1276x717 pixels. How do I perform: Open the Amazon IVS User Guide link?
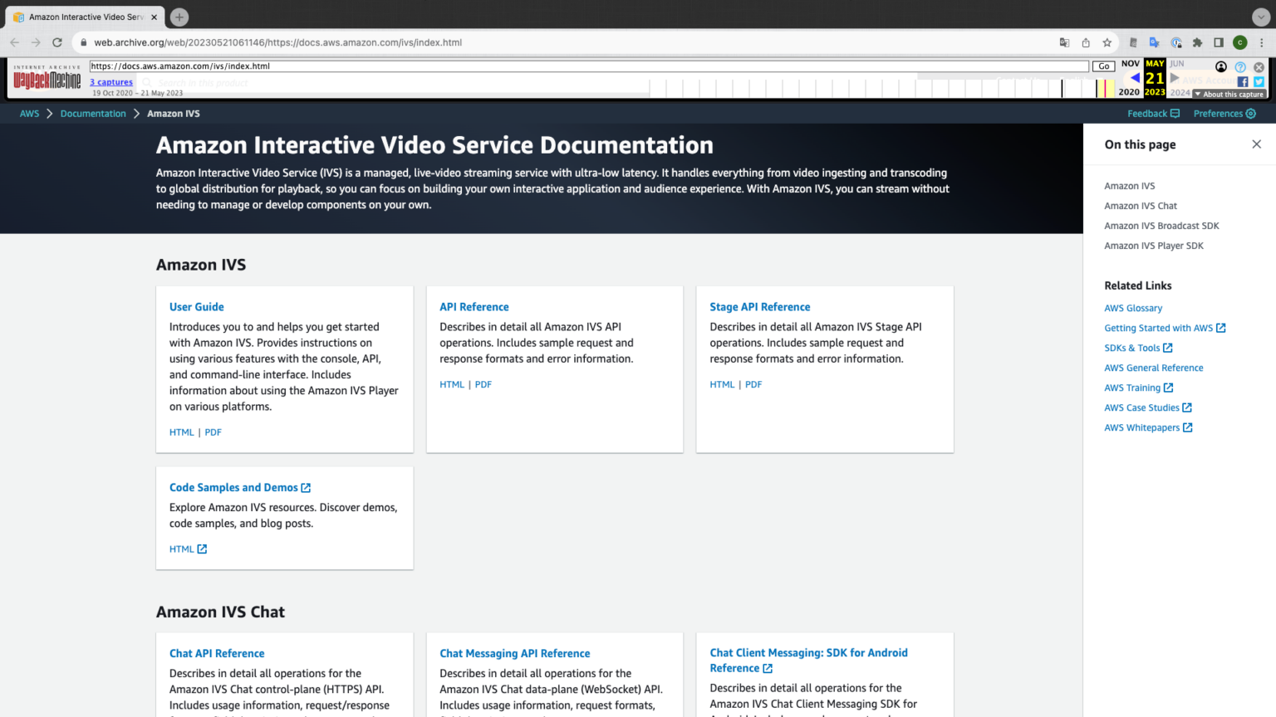(x=196, y=306)
